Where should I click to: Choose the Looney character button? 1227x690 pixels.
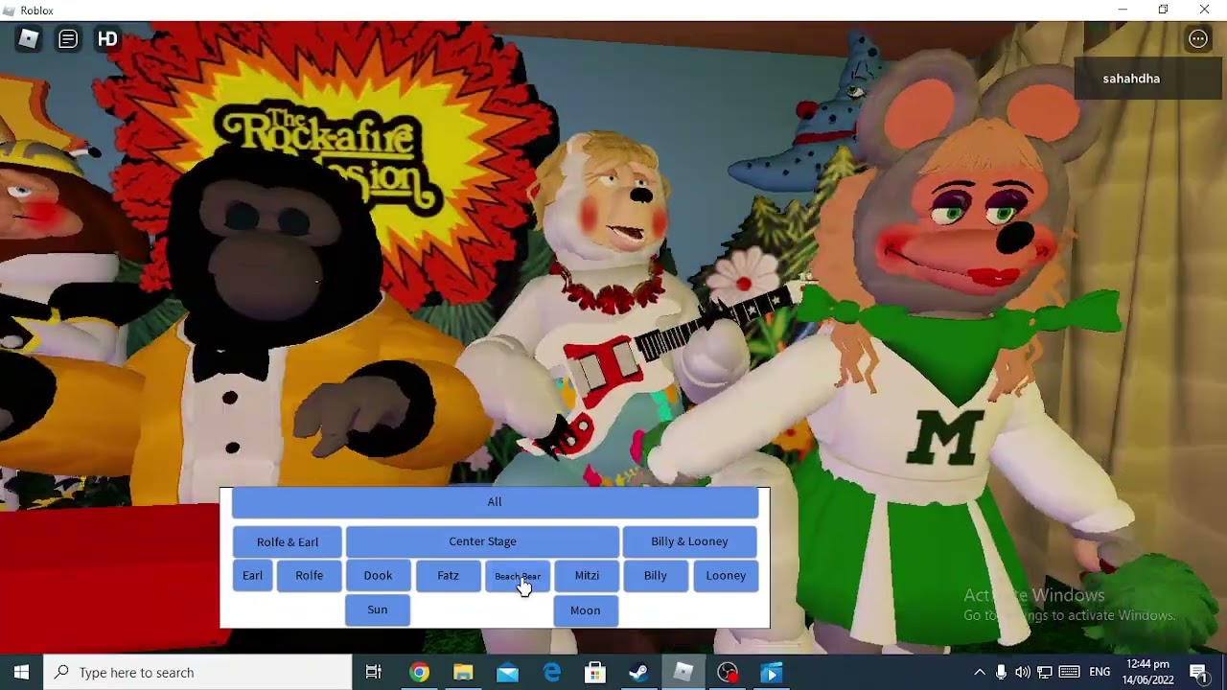pos(726,576)
